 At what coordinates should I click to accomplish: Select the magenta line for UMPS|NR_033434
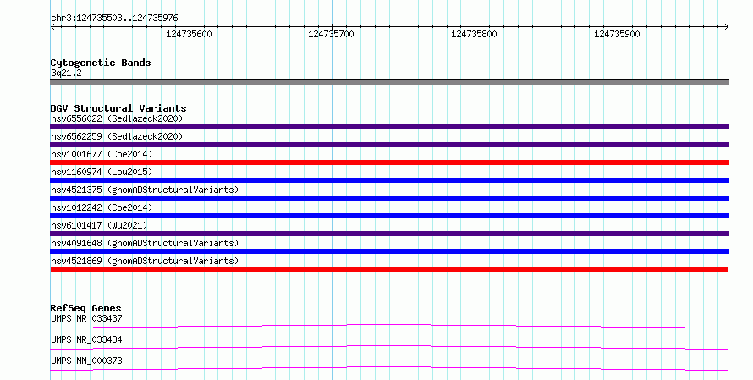(389, 347)
